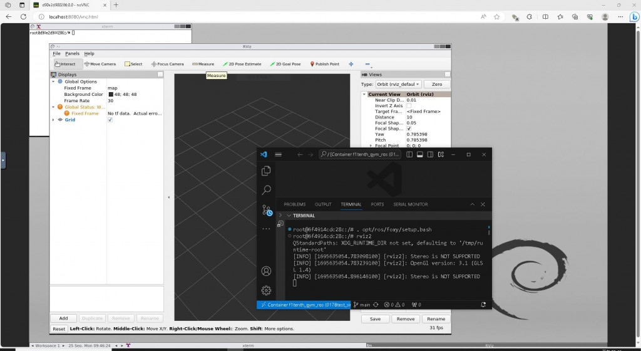Open errors and warnings count in status bar

point(394,305)
